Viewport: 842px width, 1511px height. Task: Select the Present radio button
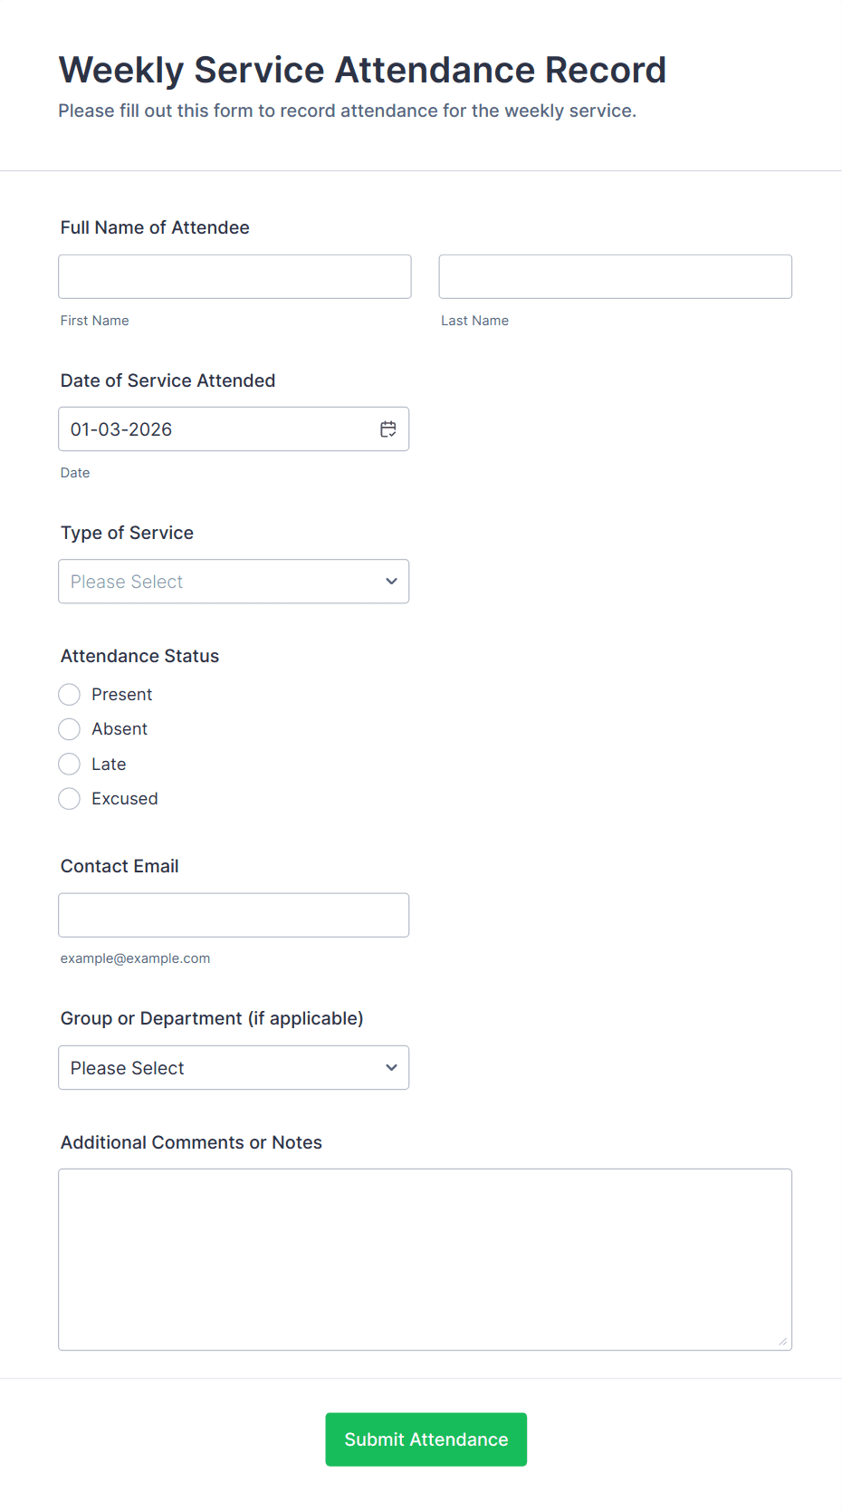[x=70, y=695]
